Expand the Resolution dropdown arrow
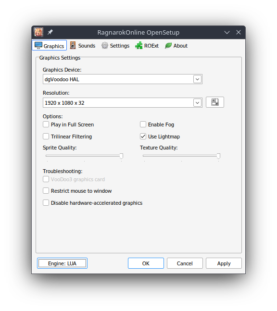This screenshot has width=277, height=311. 197,103
